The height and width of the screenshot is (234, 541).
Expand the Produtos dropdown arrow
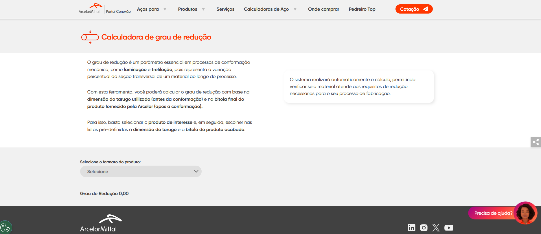pyautogui.click(x=203, y=9)
